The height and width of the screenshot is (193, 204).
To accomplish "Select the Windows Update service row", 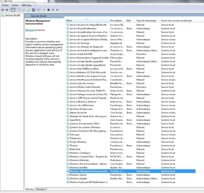I will [131, 179].
